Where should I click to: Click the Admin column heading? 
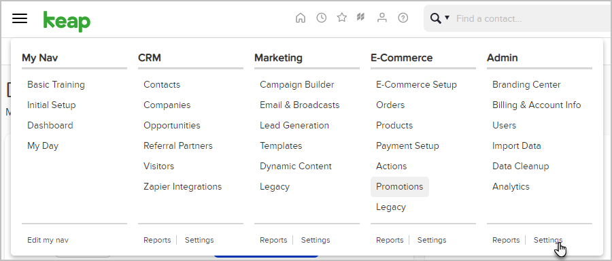coord(503,58)
